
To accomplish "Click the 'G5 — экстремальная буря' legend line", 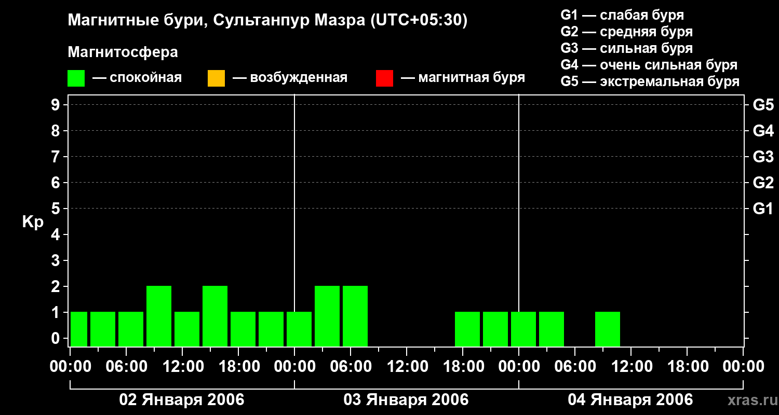I will pos(650,81).
